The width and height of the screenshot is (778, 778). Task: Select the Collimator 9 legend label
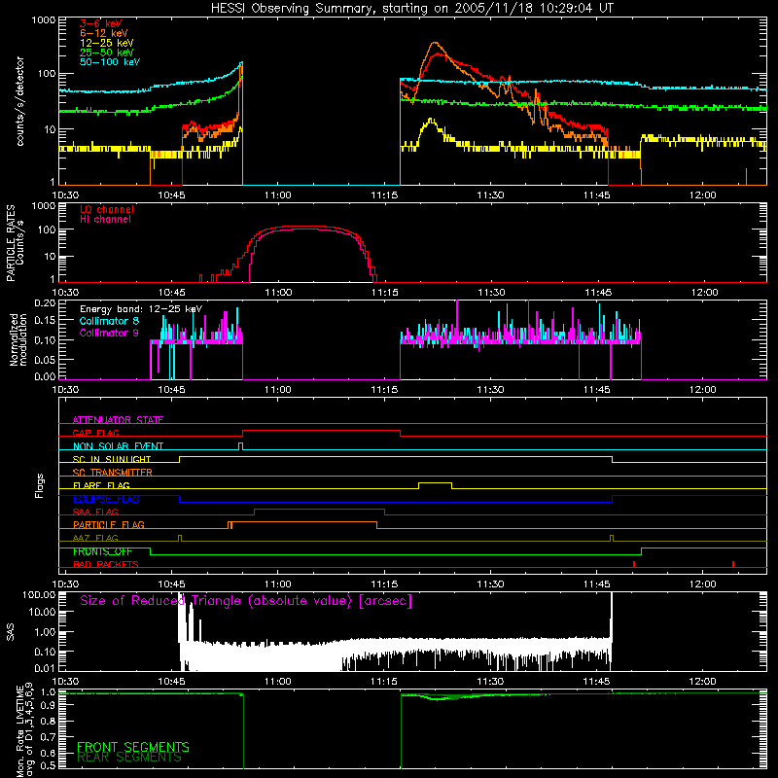(109, 333)
